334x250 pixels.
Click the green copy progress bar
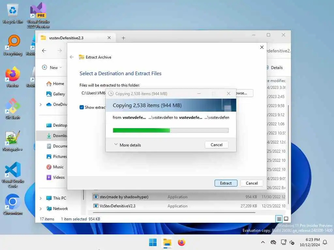(171, 130)
